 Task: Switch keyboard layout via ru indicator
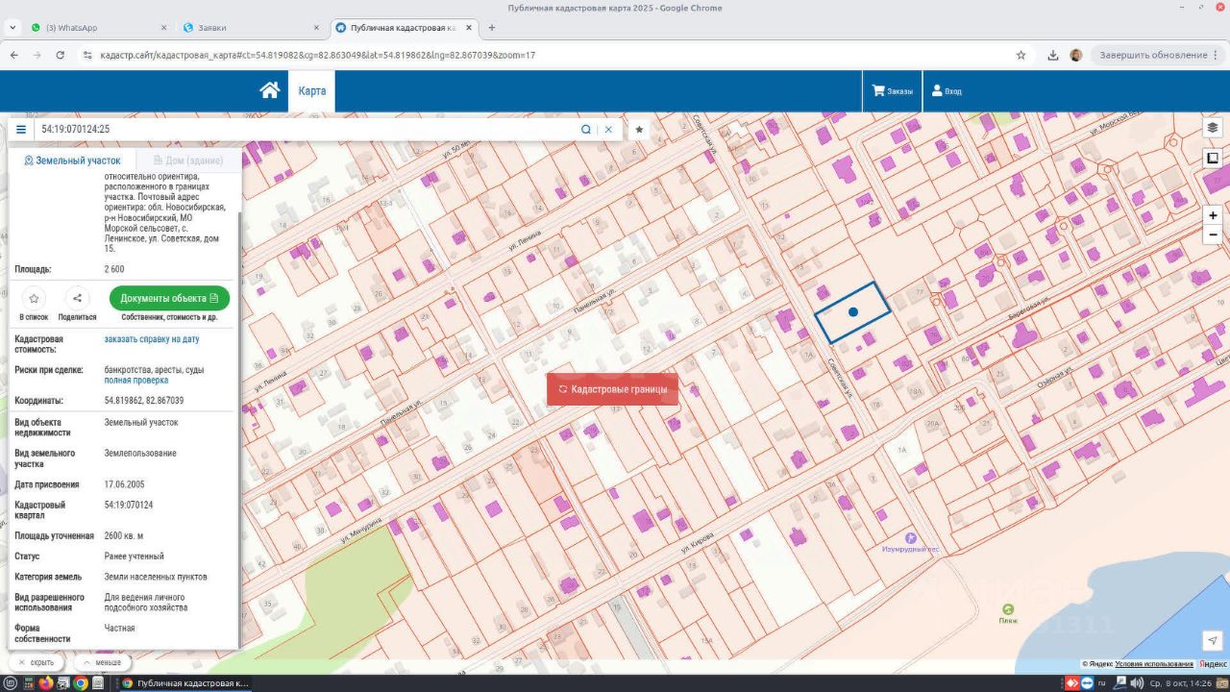(x=1101, y=683)
